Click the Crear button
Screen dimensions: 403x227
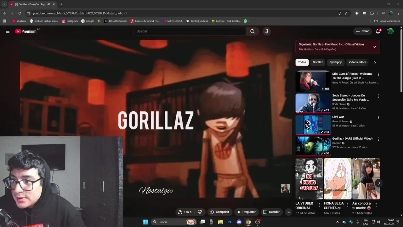coord(362,31)
